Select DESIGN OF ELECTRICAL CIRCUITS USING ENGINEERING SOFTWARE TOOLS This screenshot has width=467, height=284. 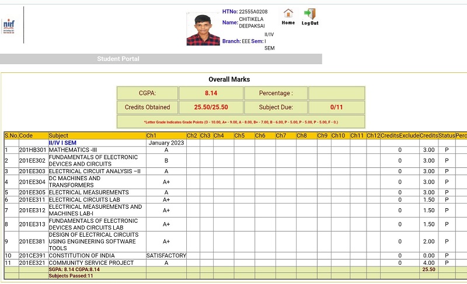93,241
